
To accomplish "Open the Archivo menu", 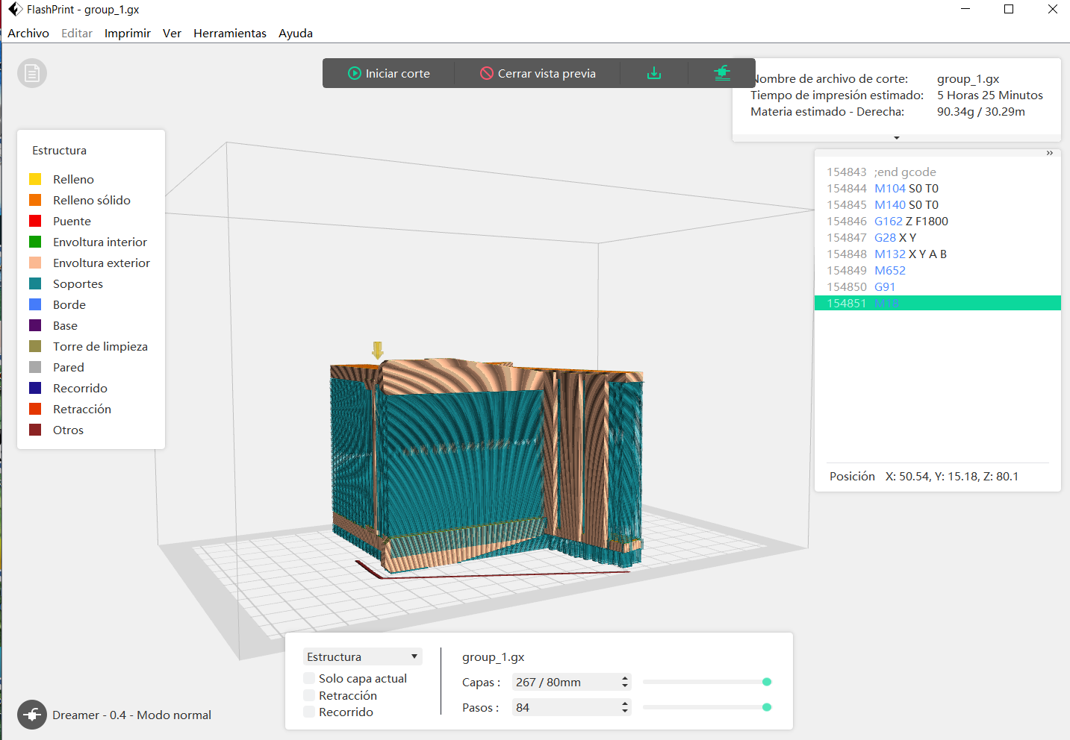I will 28,33.
